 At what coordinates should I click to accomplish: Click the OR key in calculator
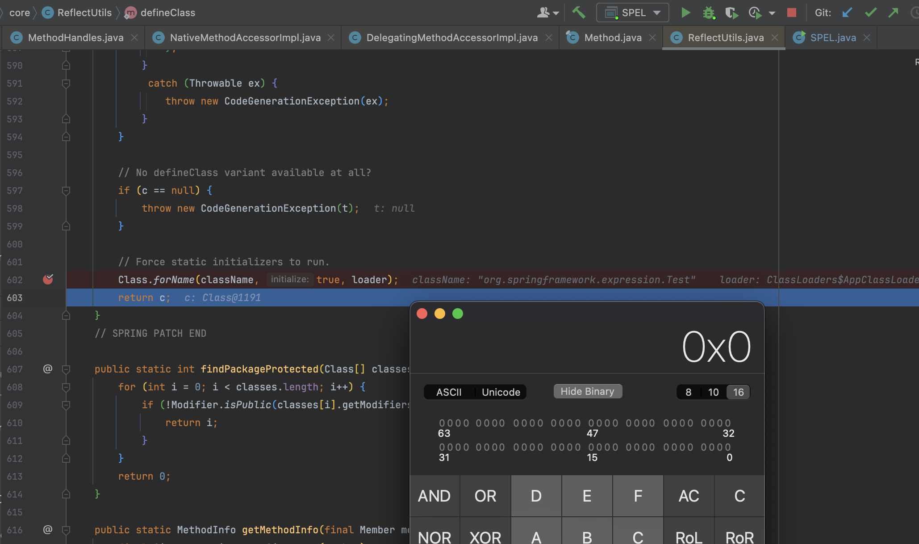point(485,496)
